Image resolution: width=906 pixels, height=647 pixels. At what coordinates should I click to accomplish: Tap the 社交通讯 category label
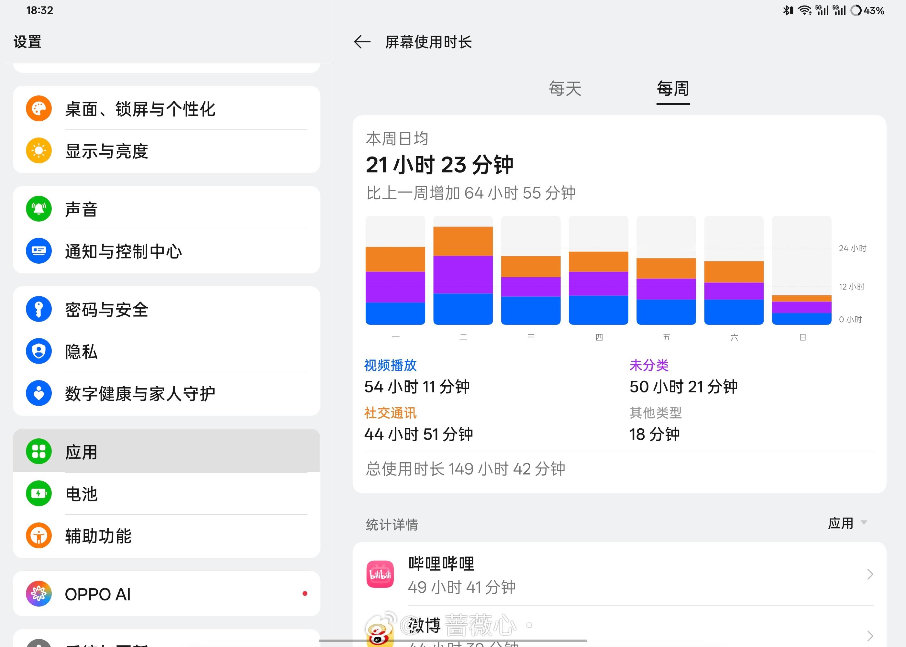(x=391, y=413)
